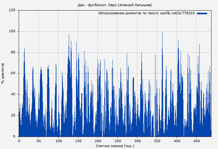Click the 450 tick on the X-axis
The image size is (218, 149).
(x=196, y=141)
